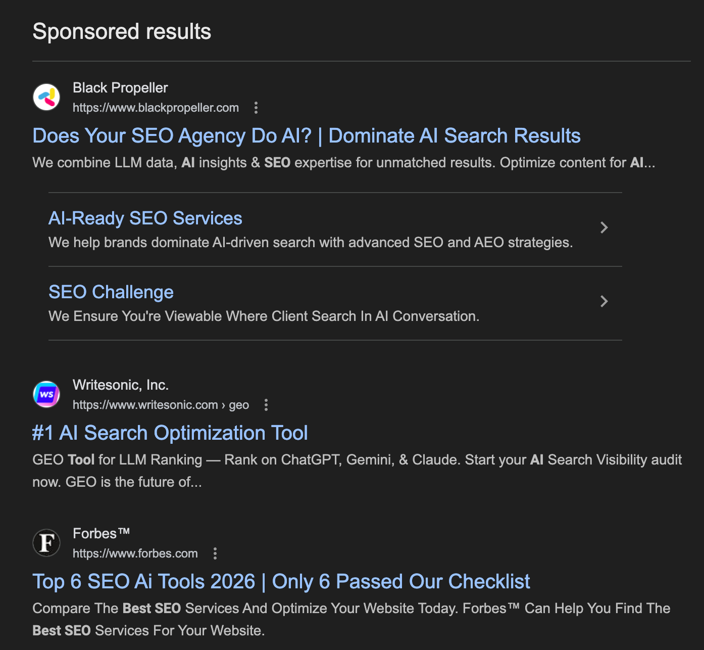Click the writesonic.com › geo breadcrumb URL
704x650 pixels.
pos(160,405)
